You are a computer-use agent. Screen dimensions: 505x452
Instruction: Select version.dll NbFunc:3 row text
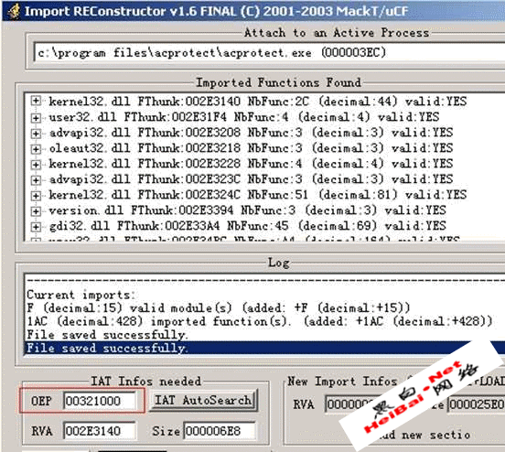point(247,210)
